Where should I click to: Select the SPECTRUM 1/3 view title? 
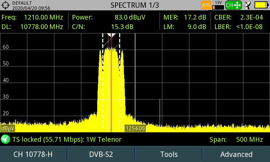(x=135, y=5)
